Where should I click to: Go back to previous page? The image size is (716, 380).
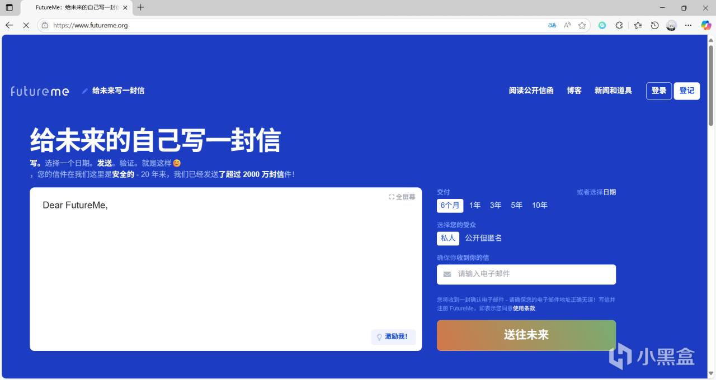click(9, 25)
